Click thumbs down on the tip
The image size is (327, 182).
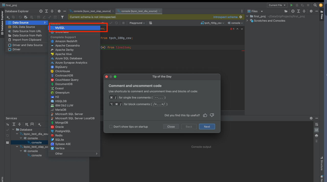[x=212, y=115]
